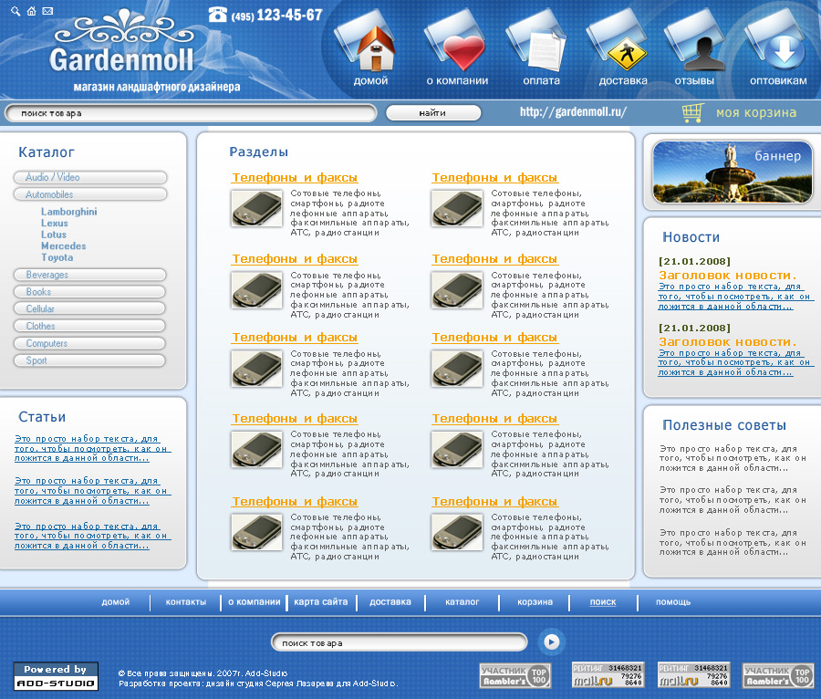Open the first Заголовок новости headline
Viewport: 821px width, 699px height.
pos(728,276)
